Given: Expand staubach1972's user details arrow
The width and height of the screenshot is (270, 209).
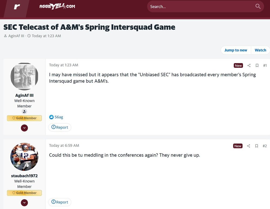Looking at the screenshot, I should coord(24,203).
